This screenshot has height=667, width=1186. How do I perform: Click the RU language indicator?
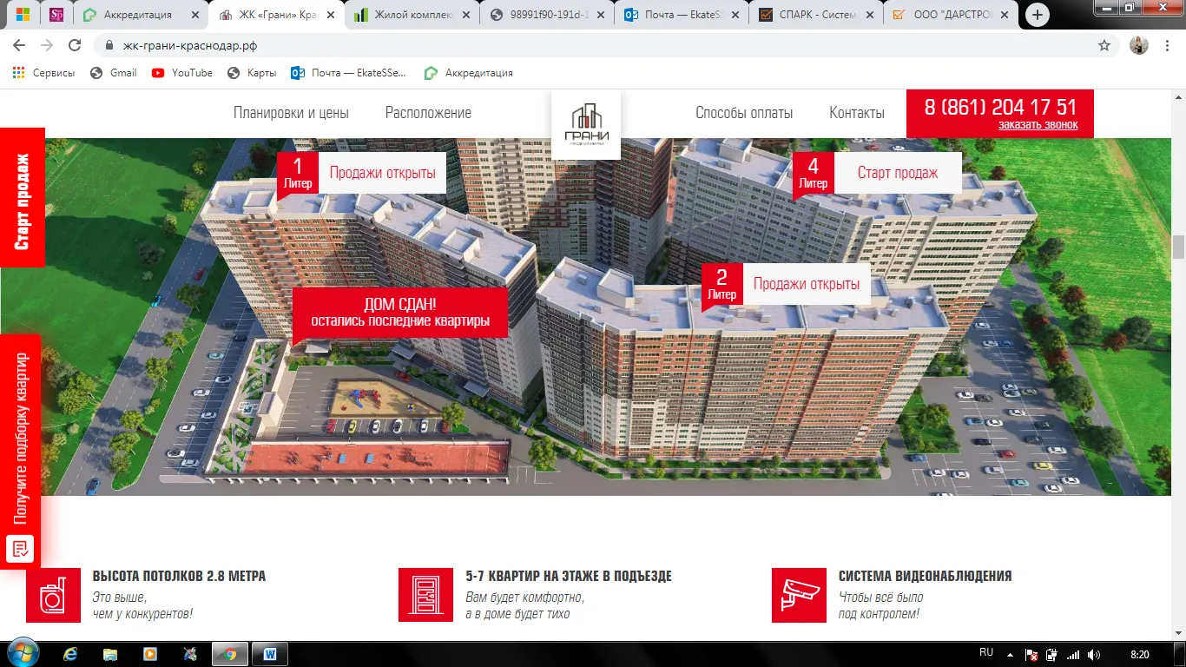pyautogui.click(x=986, y=652)
